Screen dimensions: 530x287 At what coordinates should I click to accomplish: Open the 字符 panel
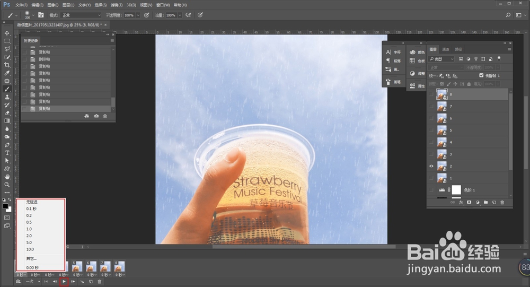pyautogui.click(x=393, y=52)
